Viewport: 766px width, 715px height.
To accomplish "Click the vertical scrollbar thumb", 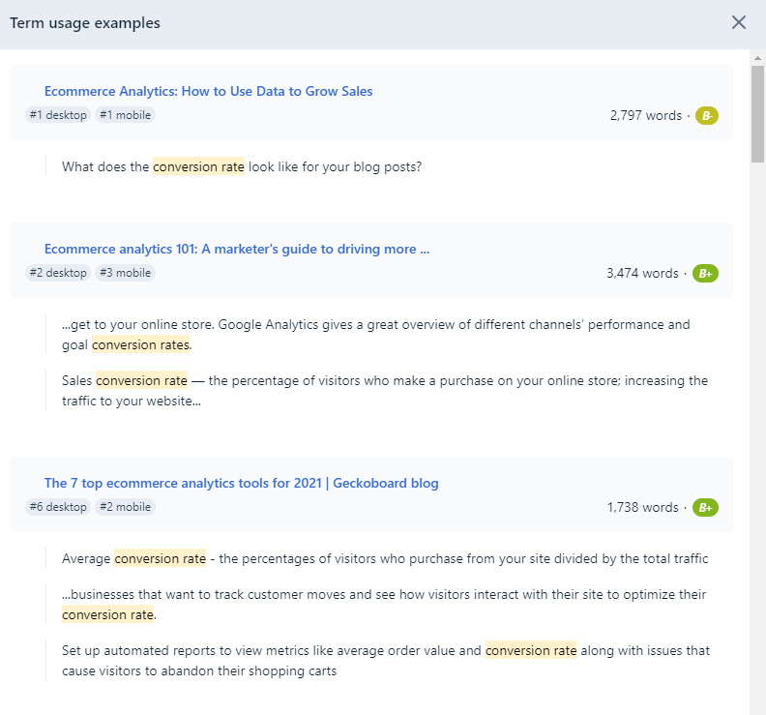I will coord(757,114).
